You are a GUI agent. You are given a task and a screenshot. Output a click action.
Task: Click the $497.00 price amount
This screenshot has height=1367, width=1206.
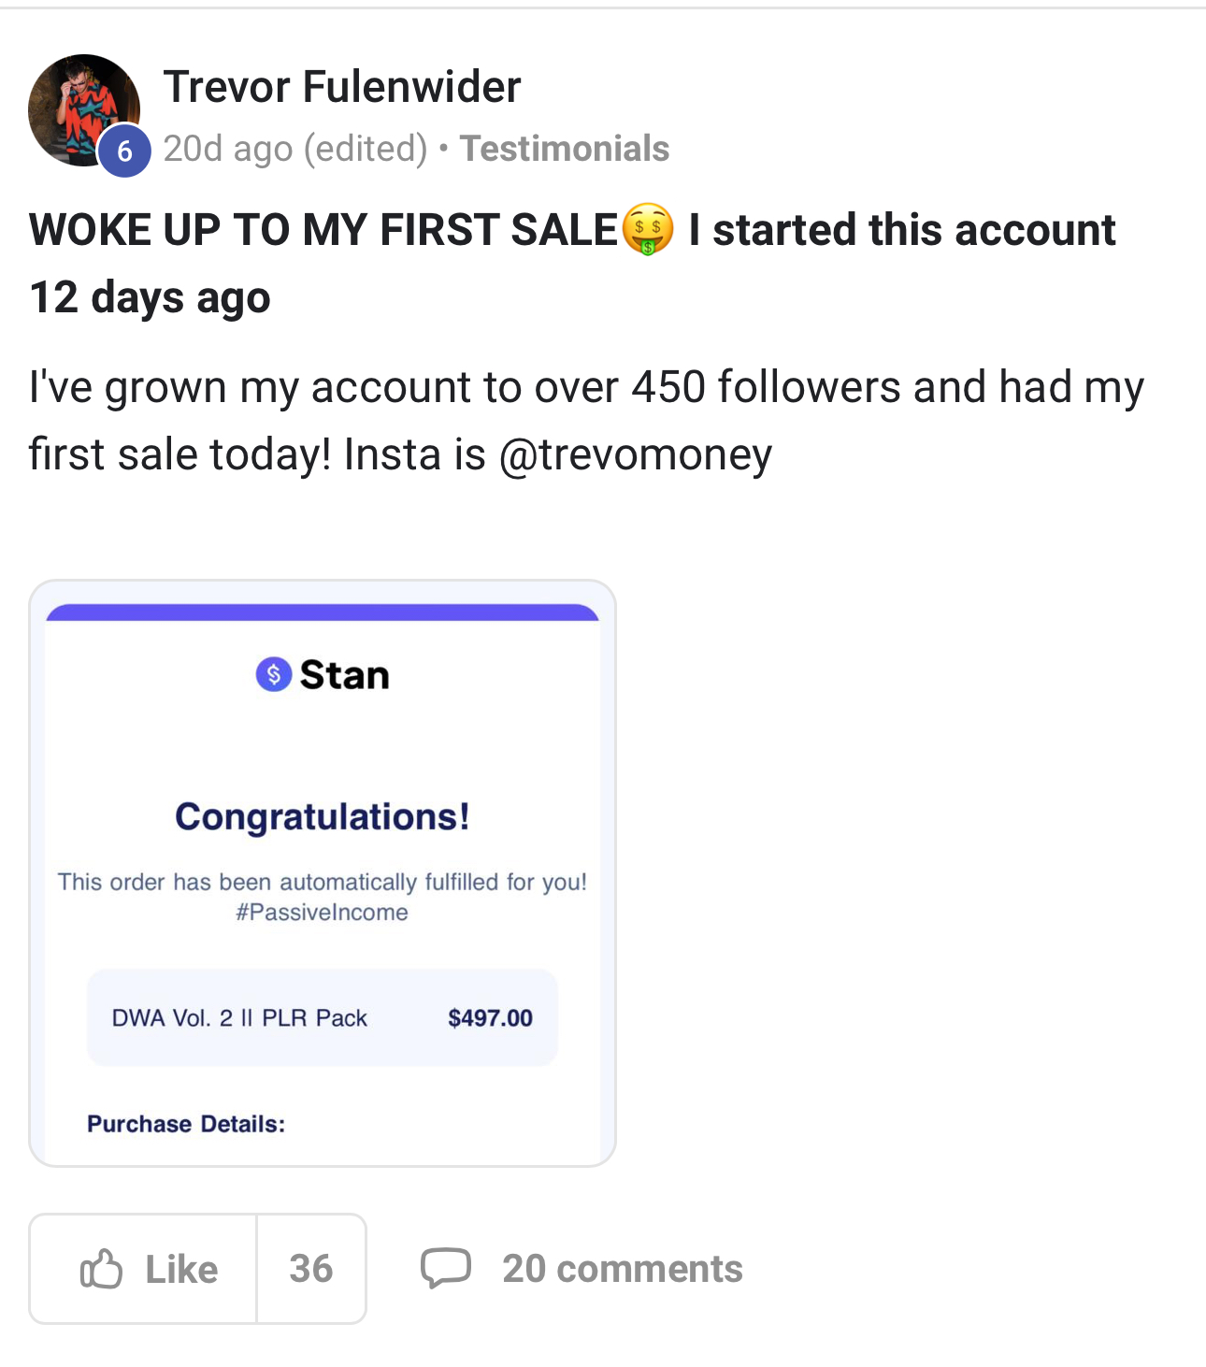(x=490, y=1018)
